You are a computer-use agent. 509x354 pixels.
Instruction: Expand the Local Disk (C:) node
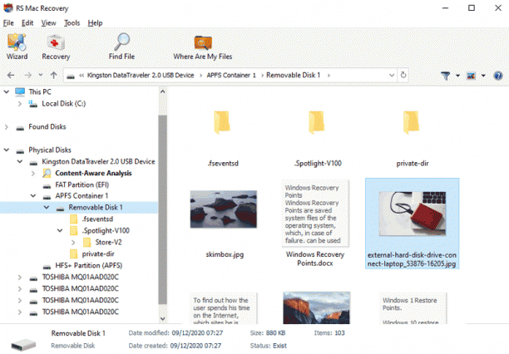point(20,104)
